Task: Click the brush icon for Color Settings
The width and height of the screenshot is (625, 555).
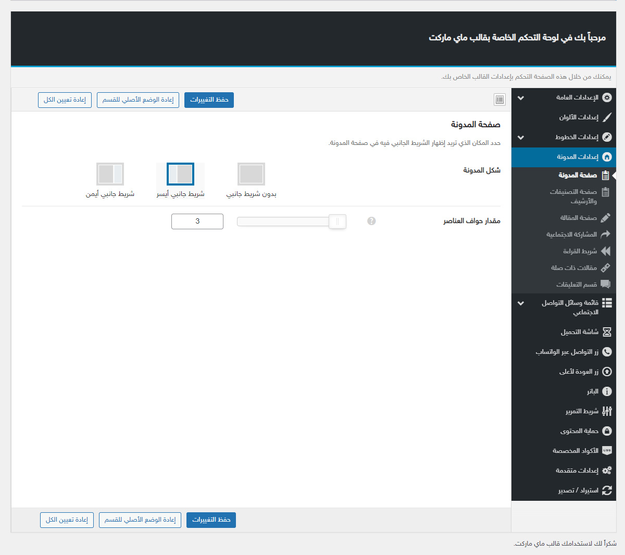Action: tap(607, 117)
